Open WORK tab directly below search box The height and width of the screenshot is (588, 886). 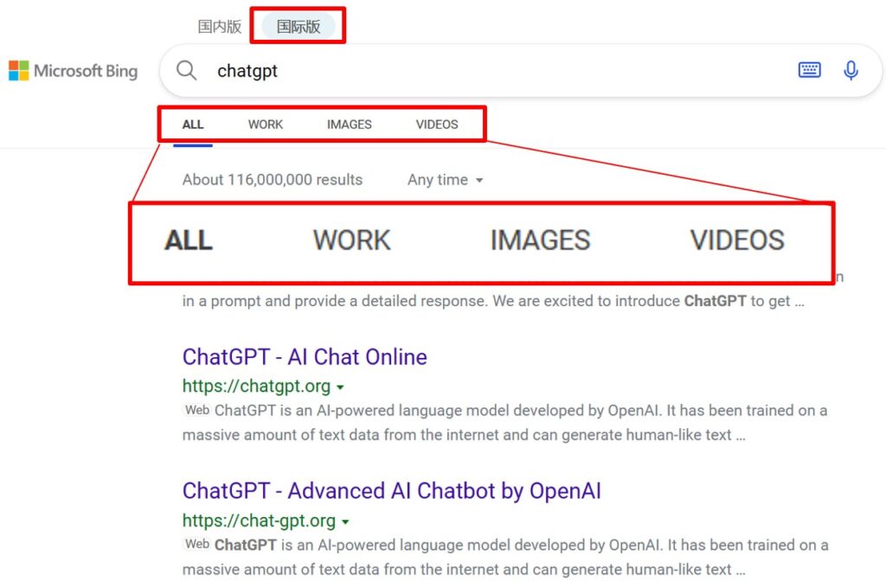point(265,125)
